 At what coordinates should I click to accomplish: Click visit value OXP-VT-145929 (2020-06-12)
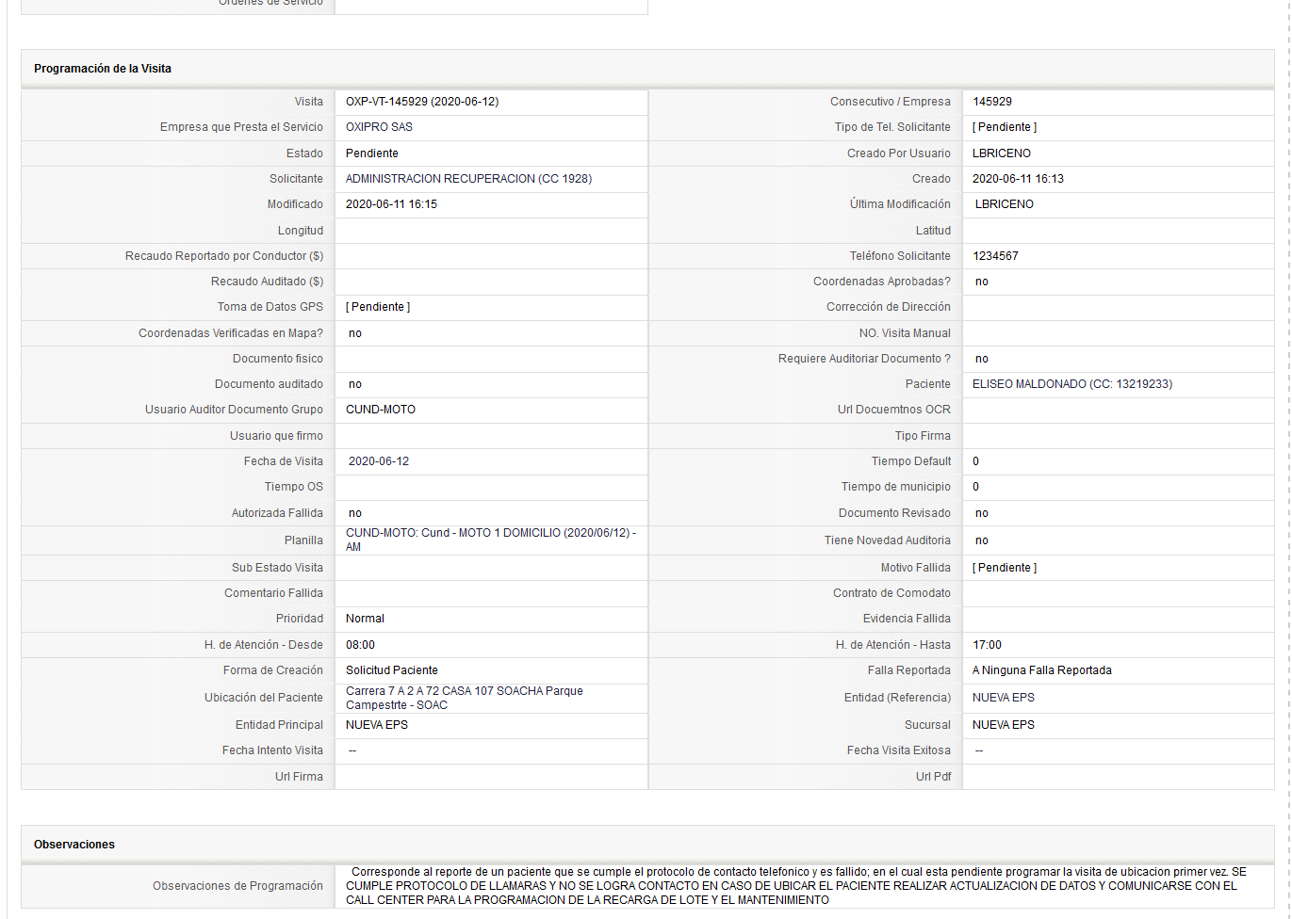tap(422, 102)
